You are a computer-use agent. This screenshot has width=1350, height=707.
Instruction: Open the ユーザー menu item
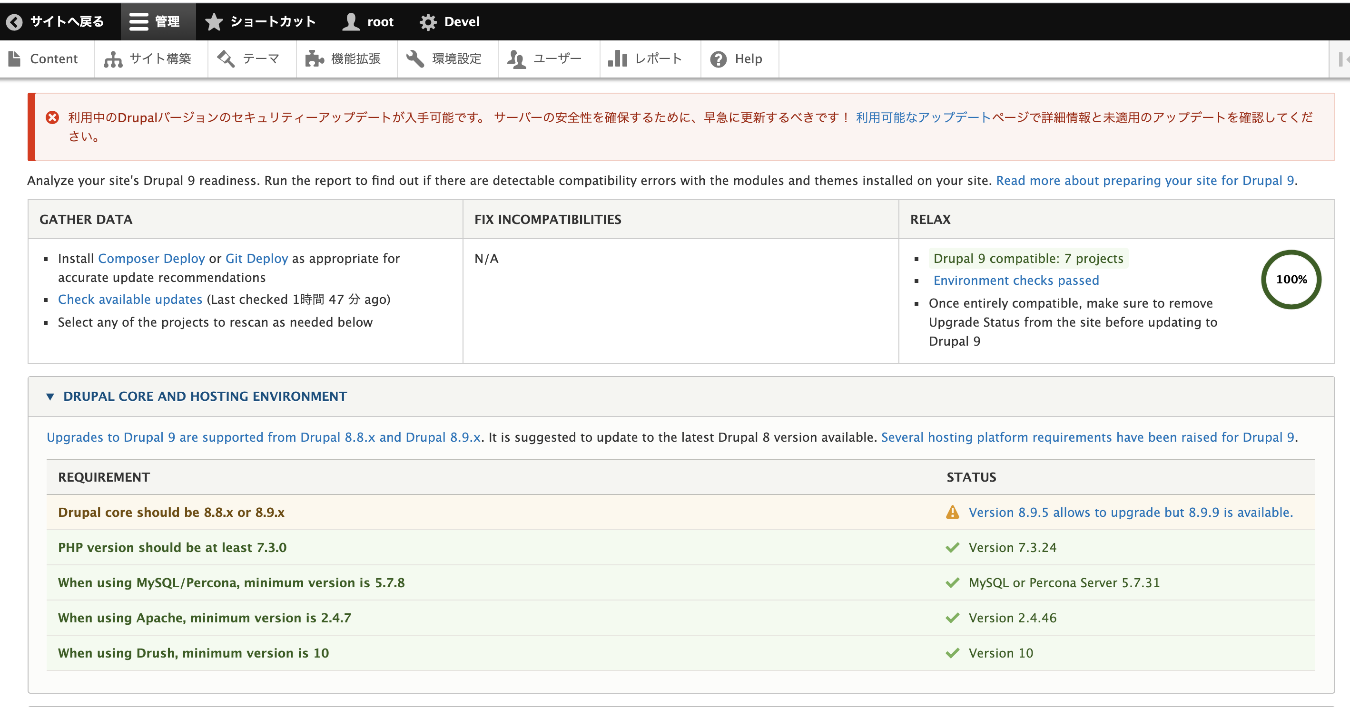coord(557,59)
